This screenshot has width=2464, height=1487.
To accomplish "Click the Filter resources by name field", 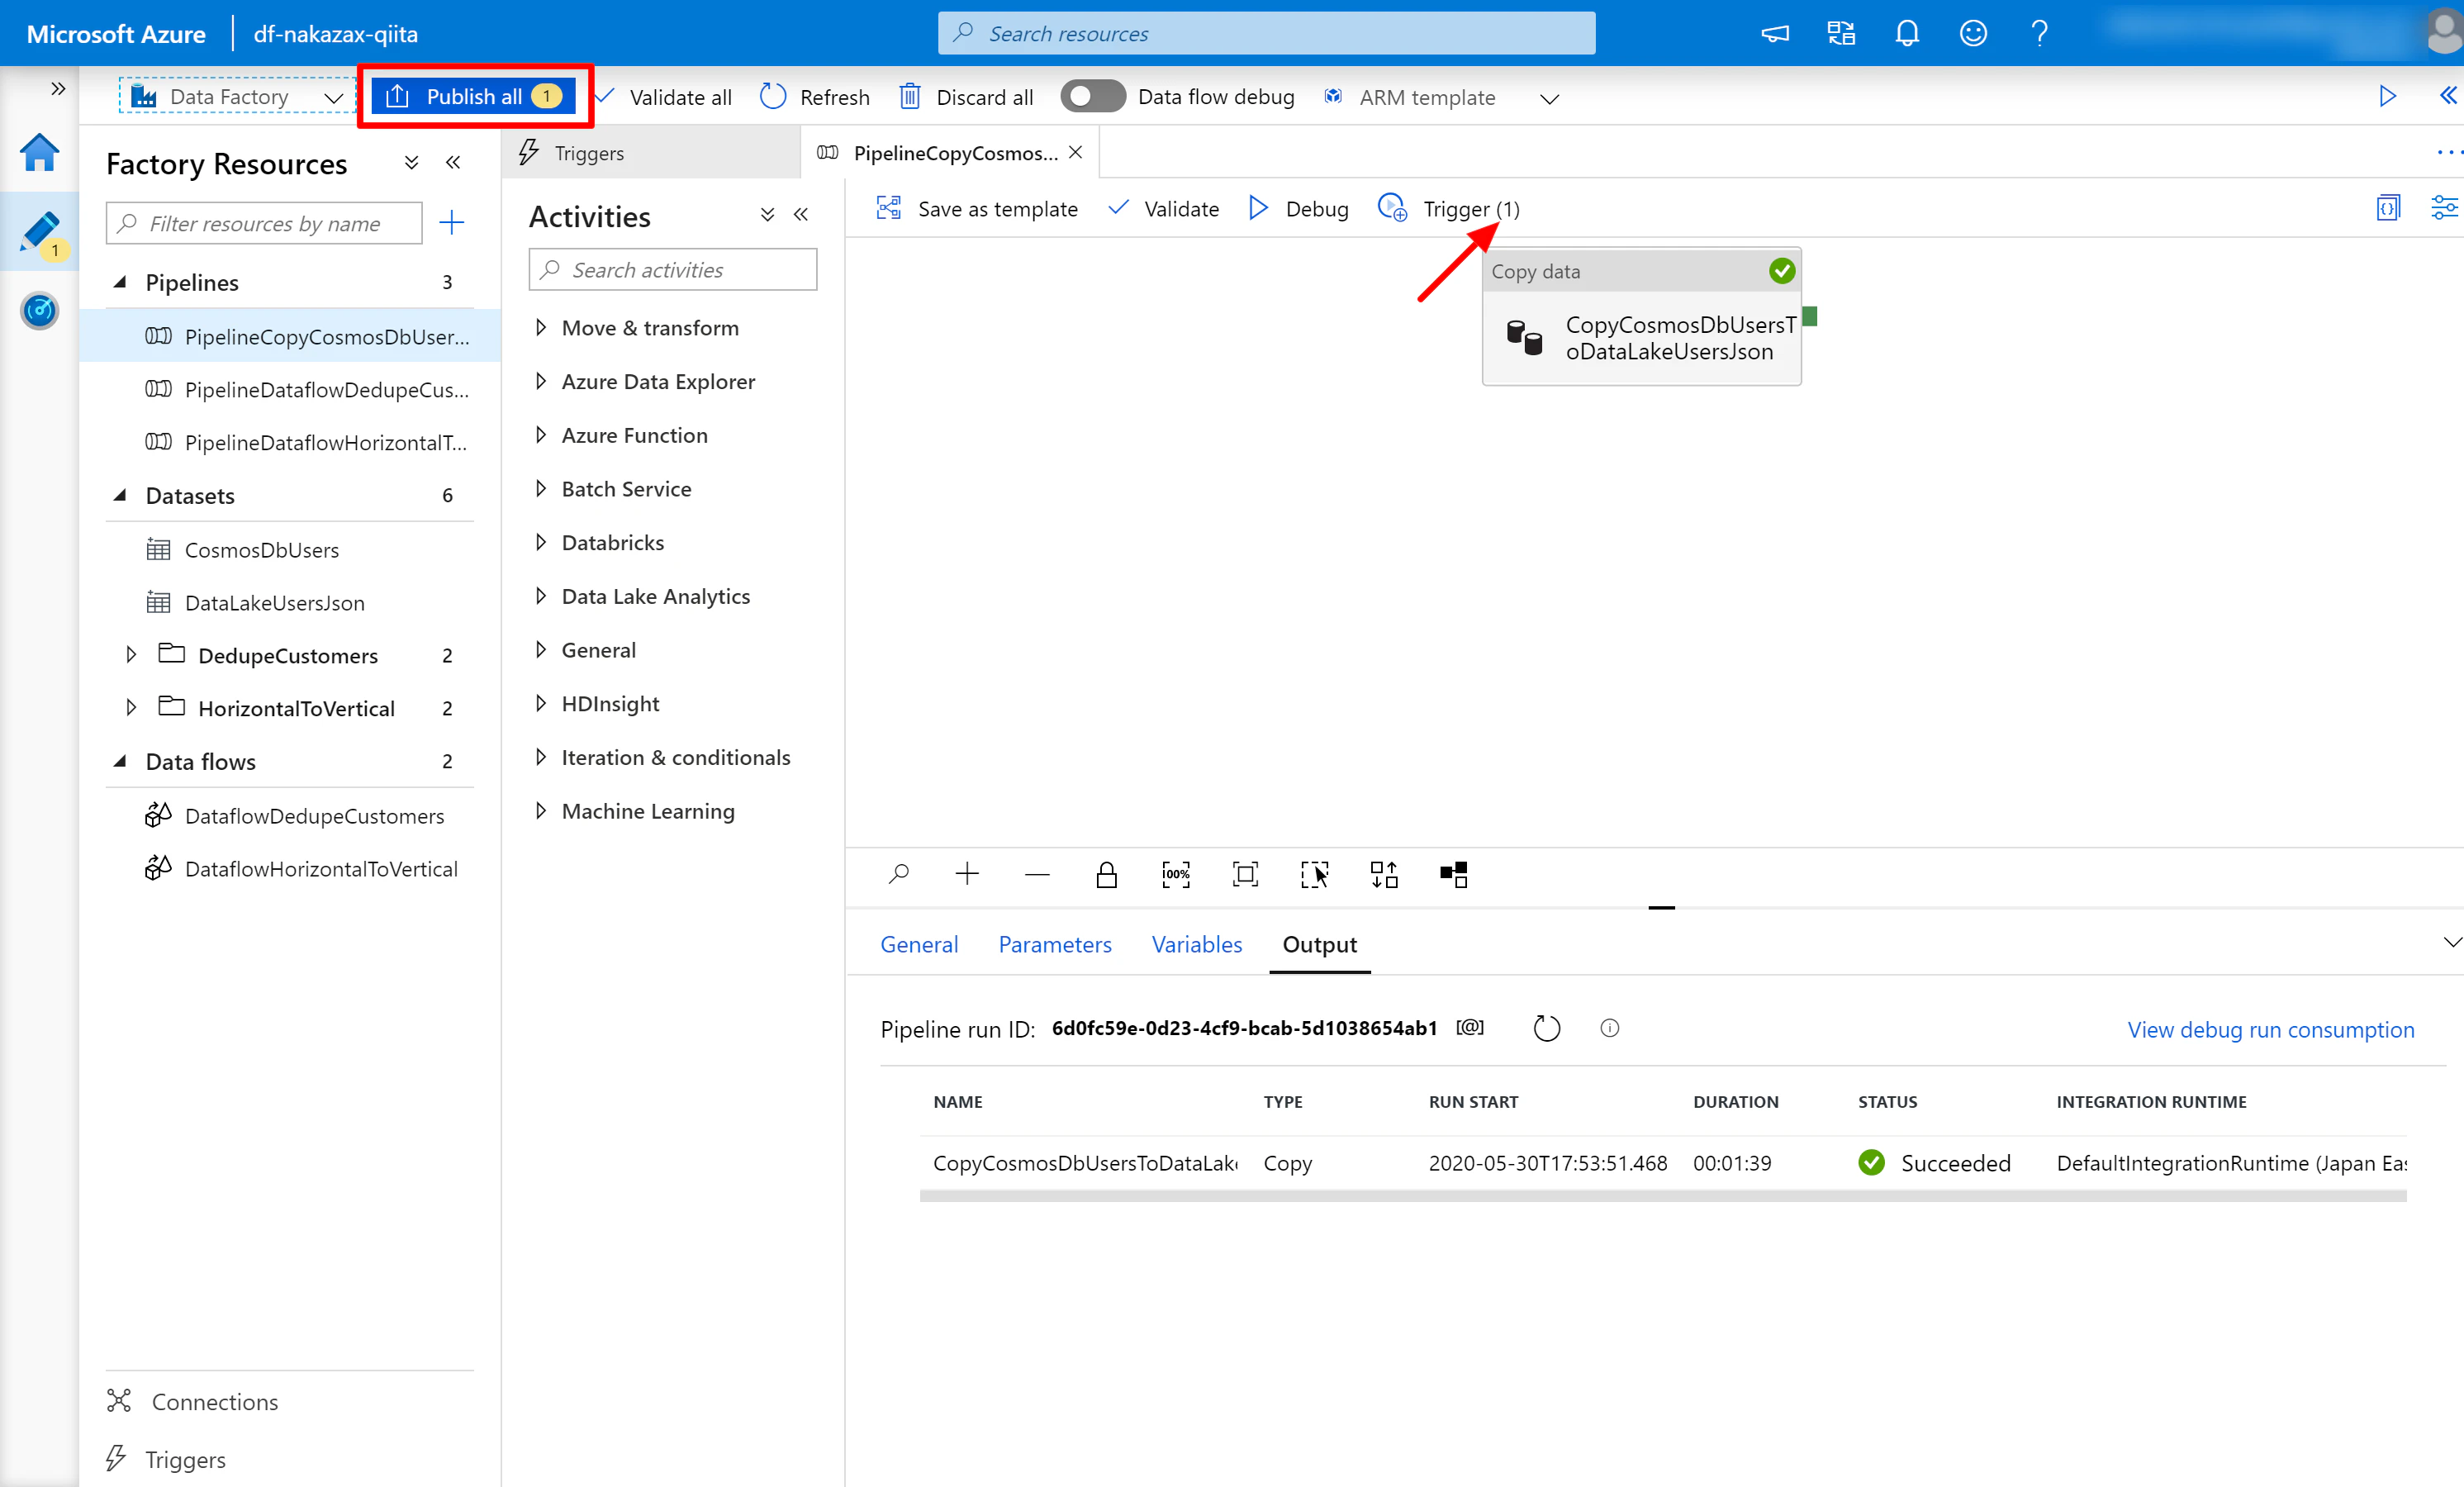I will pyautogui.click(x=264, y=223).
